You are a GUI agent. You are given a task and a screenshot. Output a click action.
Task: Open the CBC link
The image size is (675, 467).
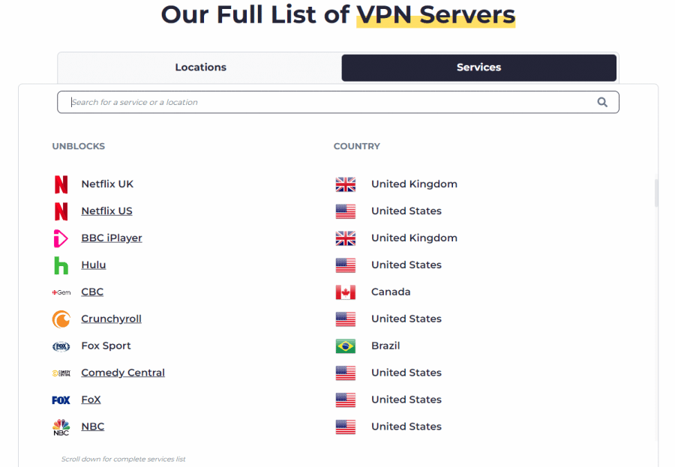tap(92, 292)
